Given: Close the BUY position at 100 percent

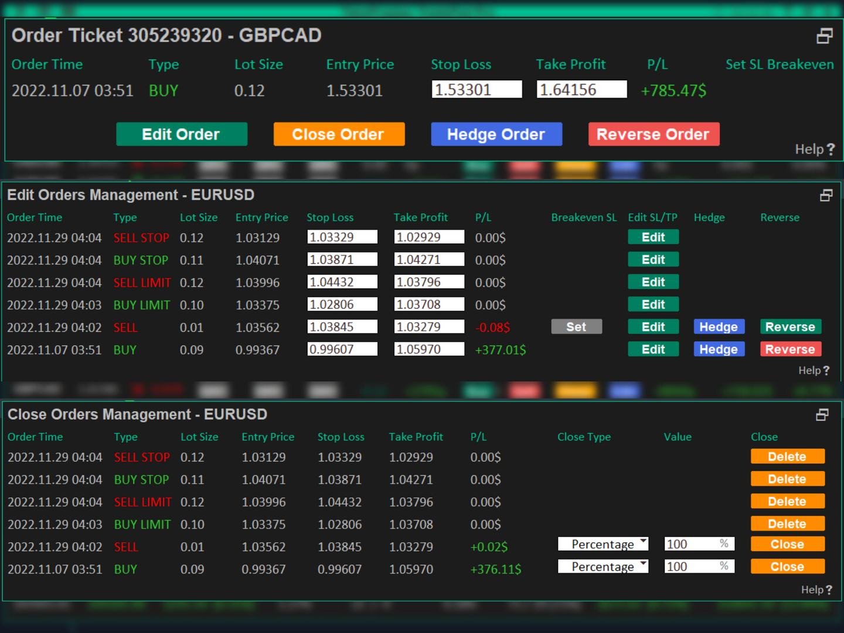Looking at the screenshot, I should click(x=787, y=566).
